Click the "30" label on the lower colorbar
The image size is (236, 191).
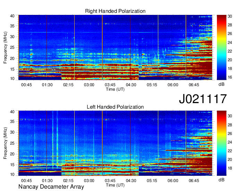point(230,116)
